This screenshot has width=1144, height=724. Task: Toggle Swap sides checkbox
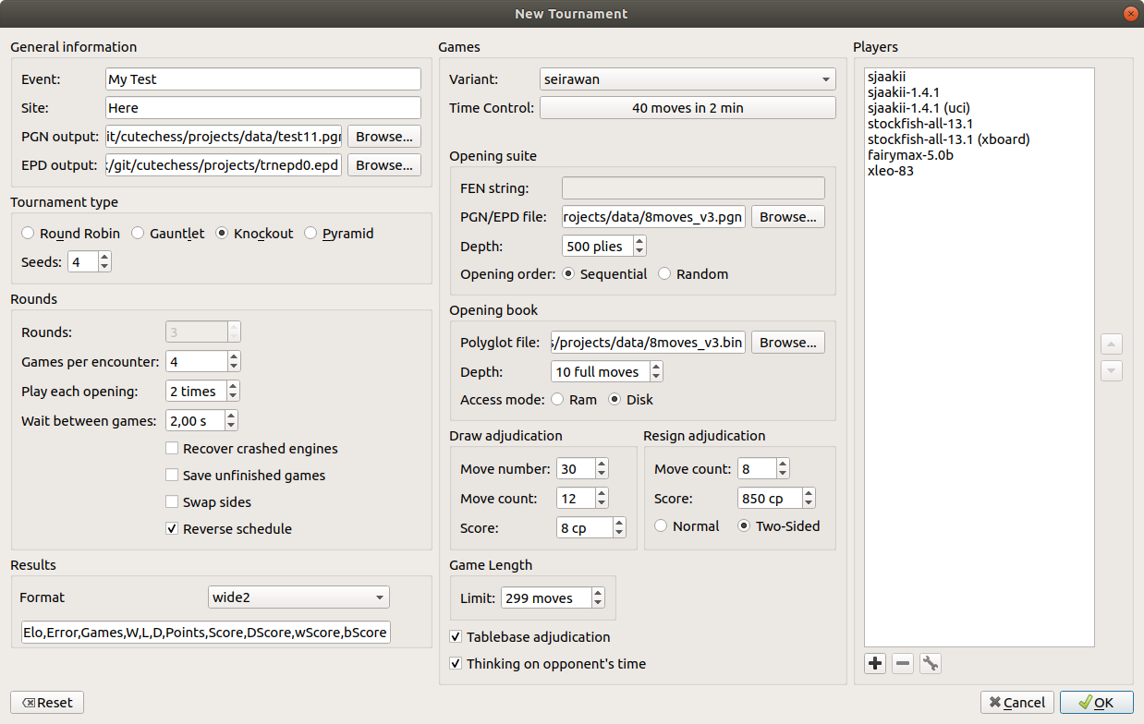point(208,502)
